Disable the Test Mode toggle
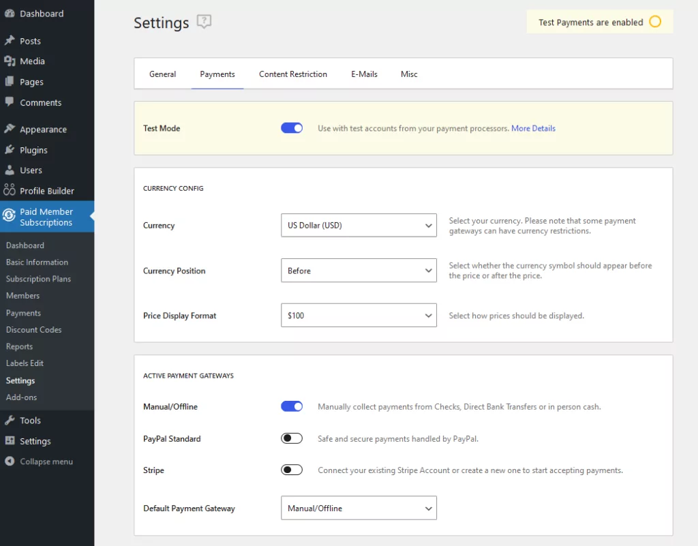Screen dimensions: 698x546 coord(292,128)
